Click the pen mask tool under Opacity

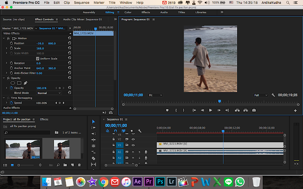[25, 83]
